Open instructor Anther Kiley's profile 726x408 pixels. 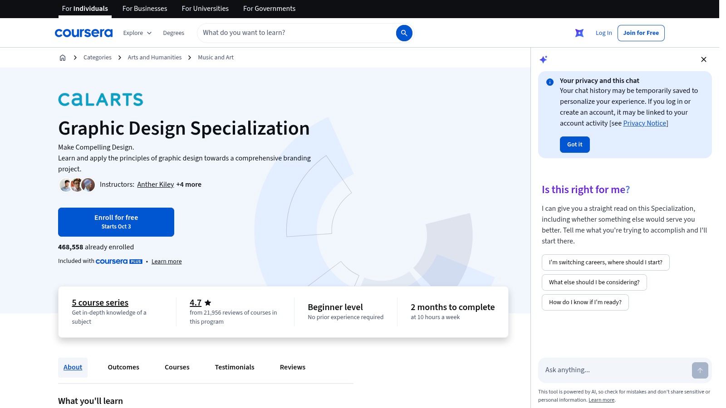[x=156, y=185]
